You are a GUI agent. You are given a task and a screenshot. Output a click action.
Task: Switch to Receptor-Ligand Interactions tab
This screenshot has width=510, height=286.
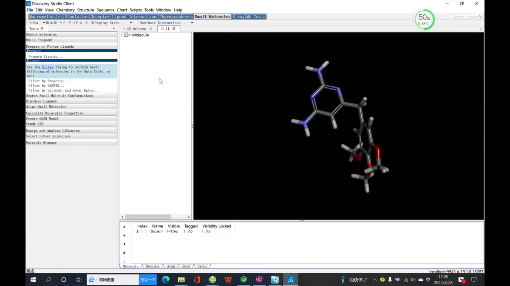pos(124,17)
